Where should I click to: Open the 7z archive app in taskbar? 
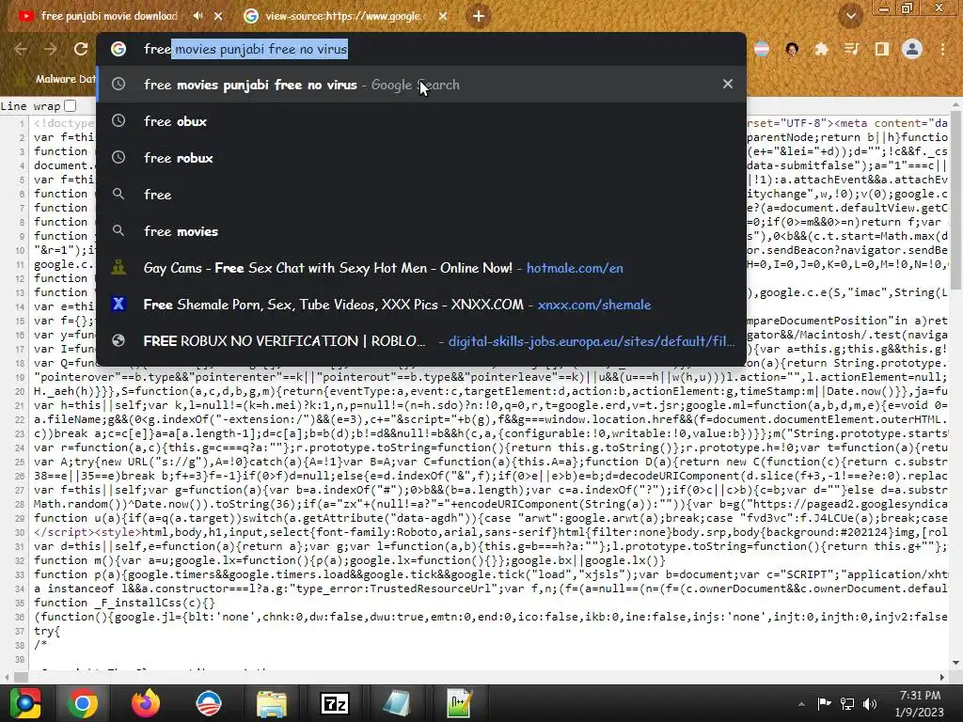[335, 703]
